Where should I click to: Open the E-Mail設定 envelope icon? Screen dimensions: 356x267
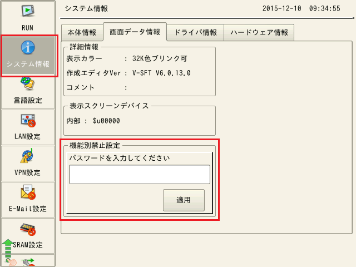point(28,192)
